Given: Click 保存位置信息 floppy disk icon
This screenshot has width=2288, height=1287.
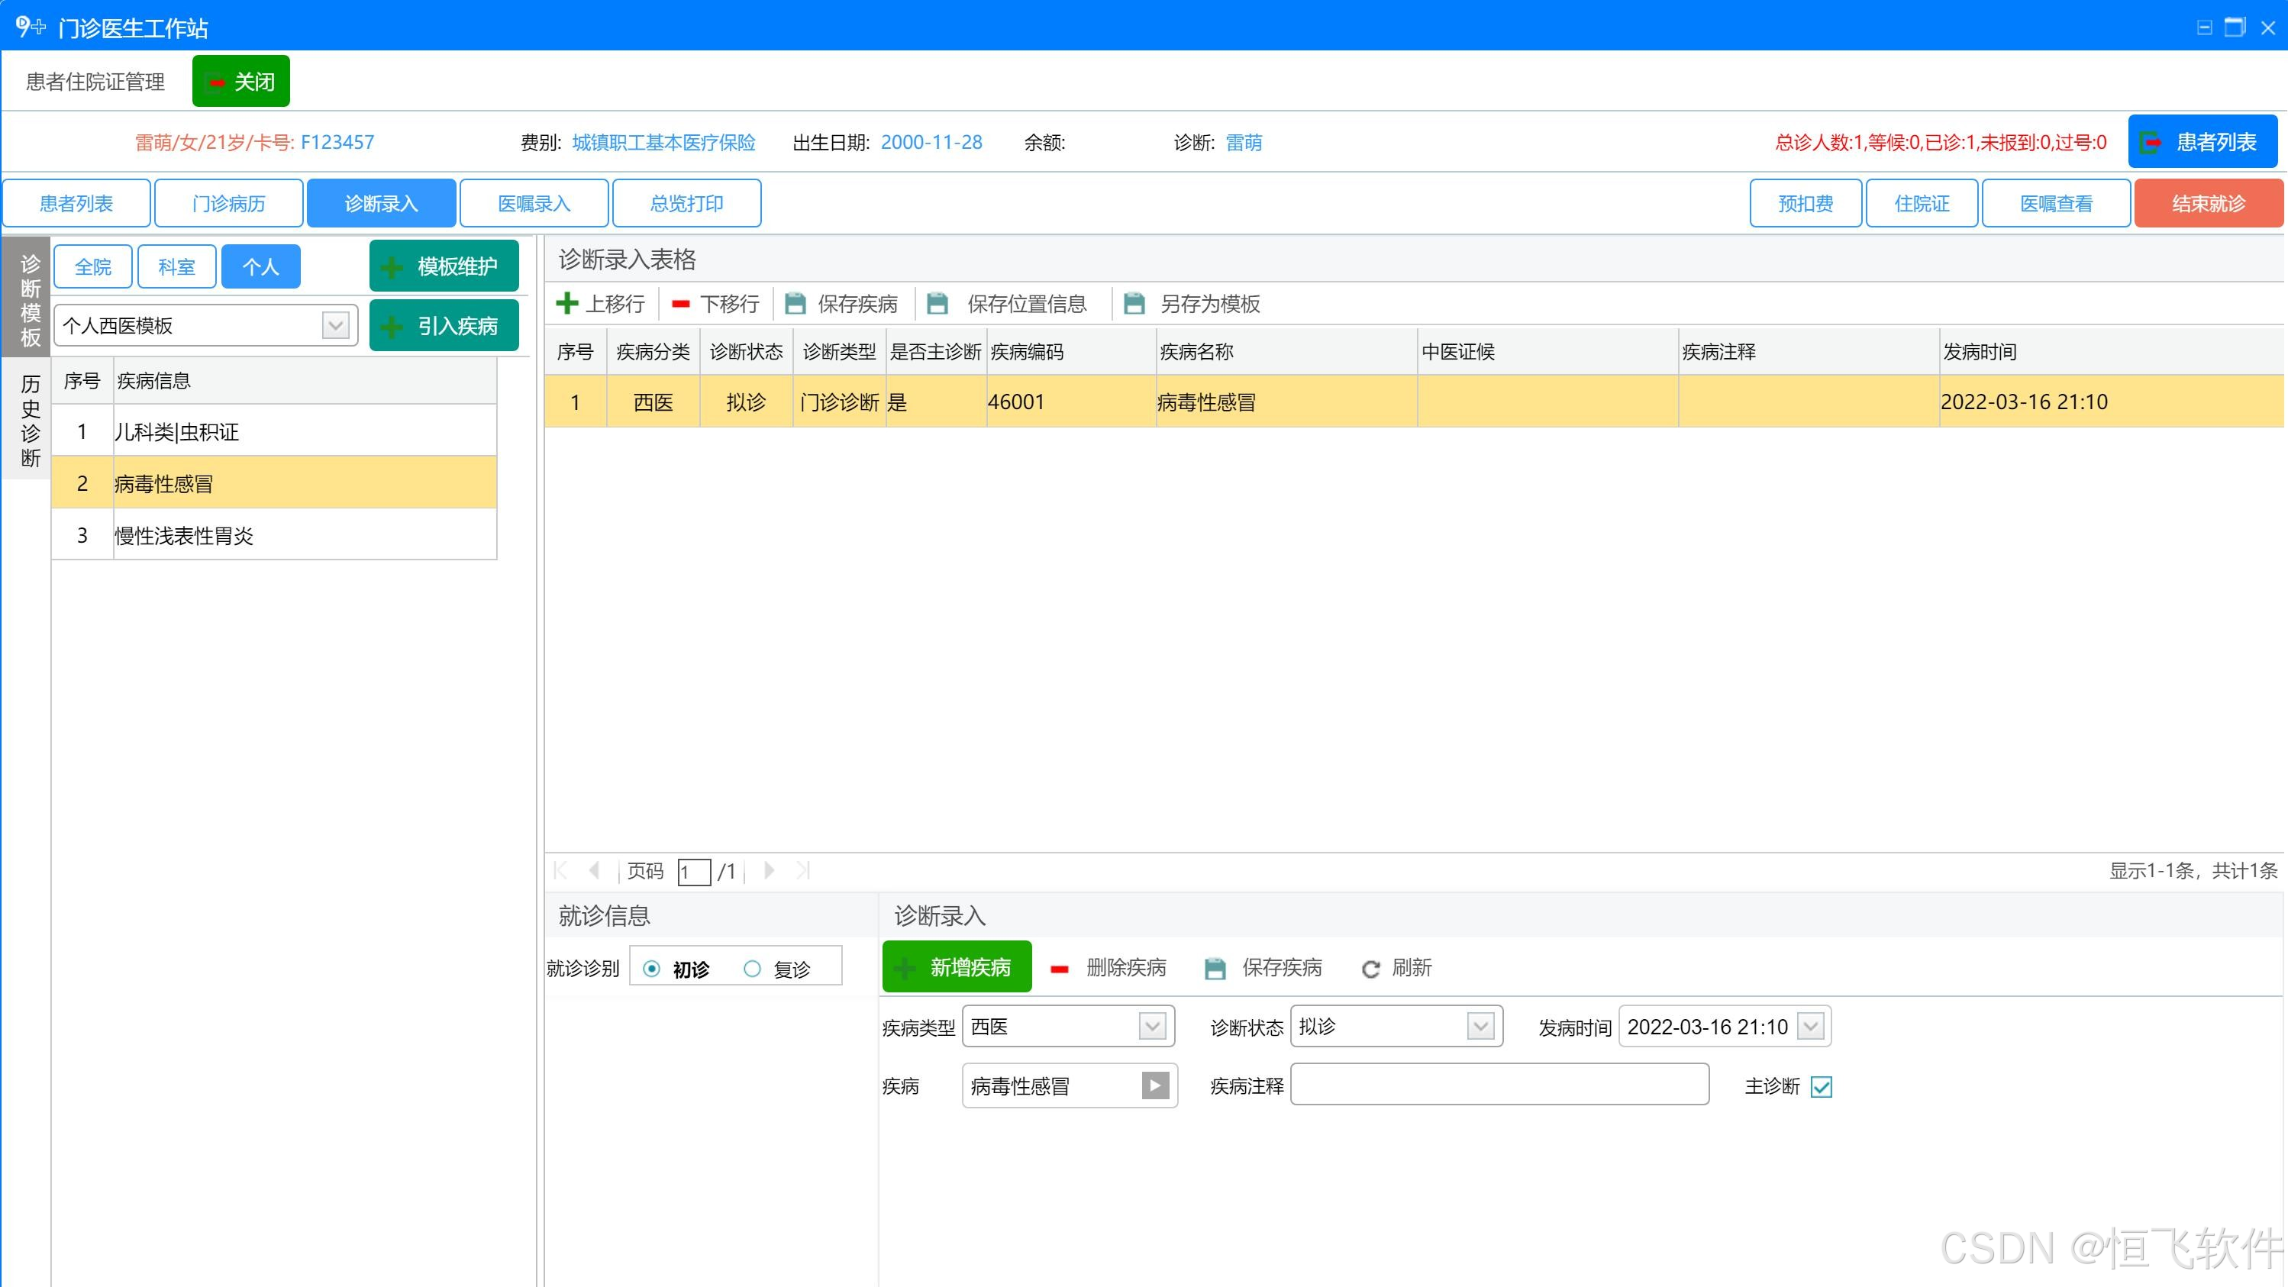Looking at the screenshot, I should pos(937,304).
